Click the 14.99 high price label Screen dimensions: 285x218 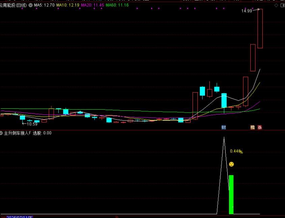[x=247, y=11]
